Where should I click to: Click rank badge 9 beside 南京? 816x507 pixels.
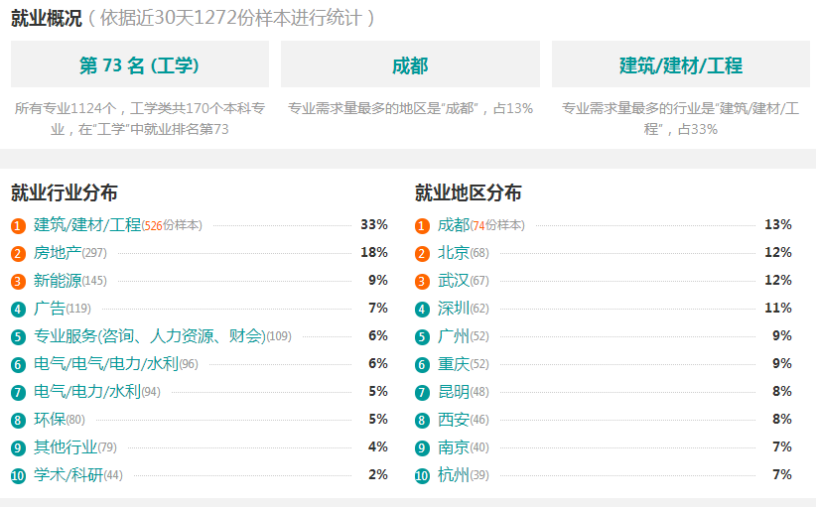coord(422,448)
